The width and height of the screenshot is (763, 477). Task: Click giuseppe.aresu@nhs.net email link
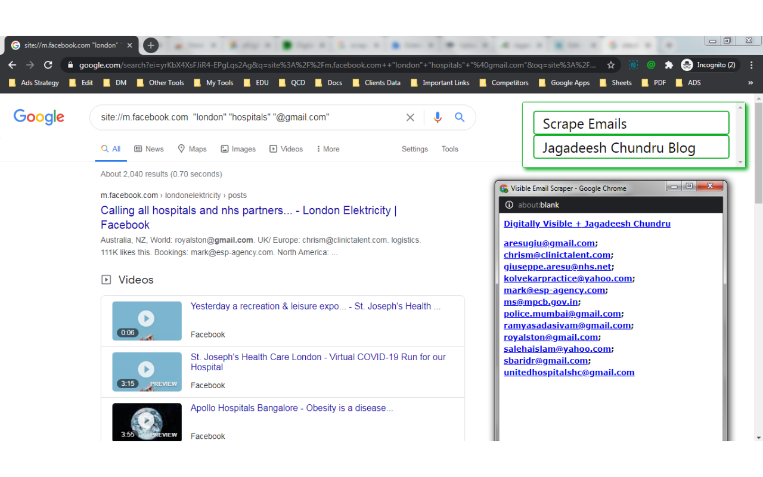pyautogui.click(x=557, y=267)
